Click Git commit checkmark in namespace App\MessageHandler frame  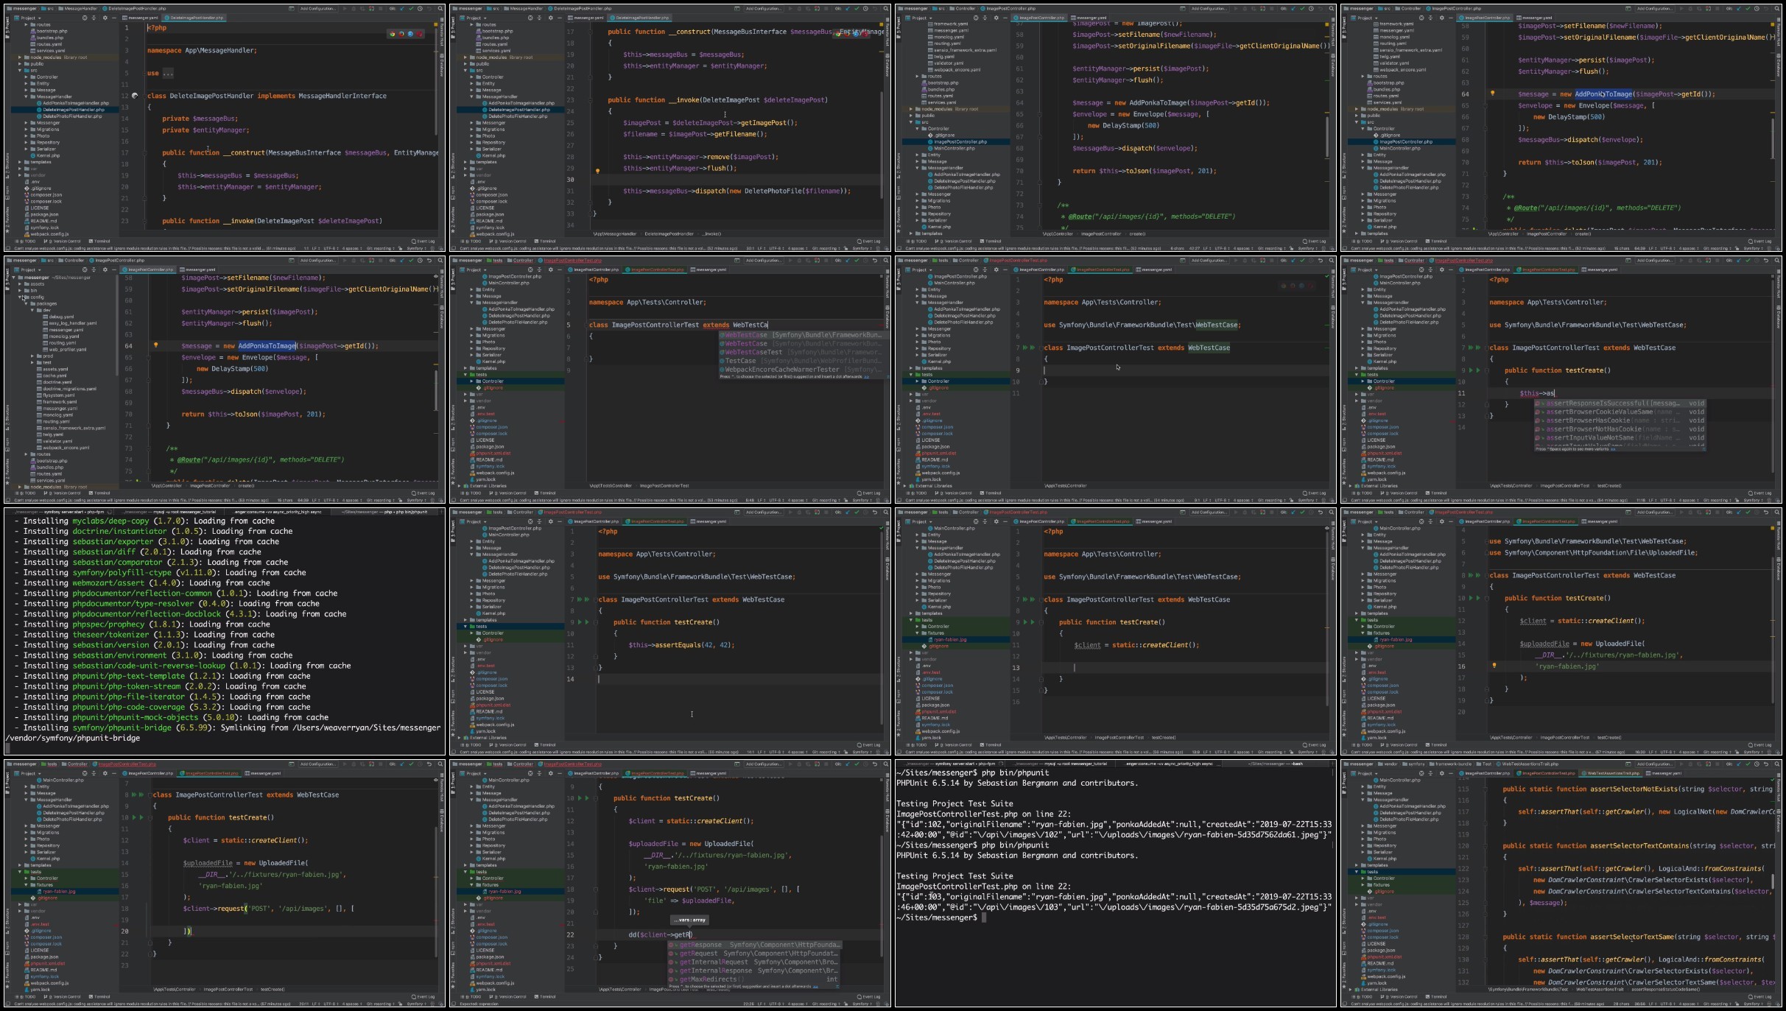(411, 8)
